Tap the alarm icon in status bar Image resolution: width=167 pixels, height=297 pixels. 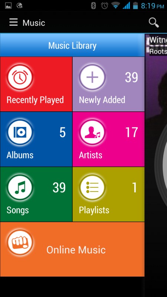[x=105, y=6]
